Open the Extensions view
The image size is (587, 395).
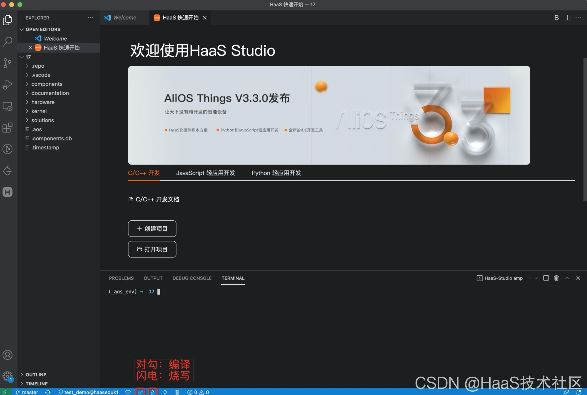click(8, 128)
